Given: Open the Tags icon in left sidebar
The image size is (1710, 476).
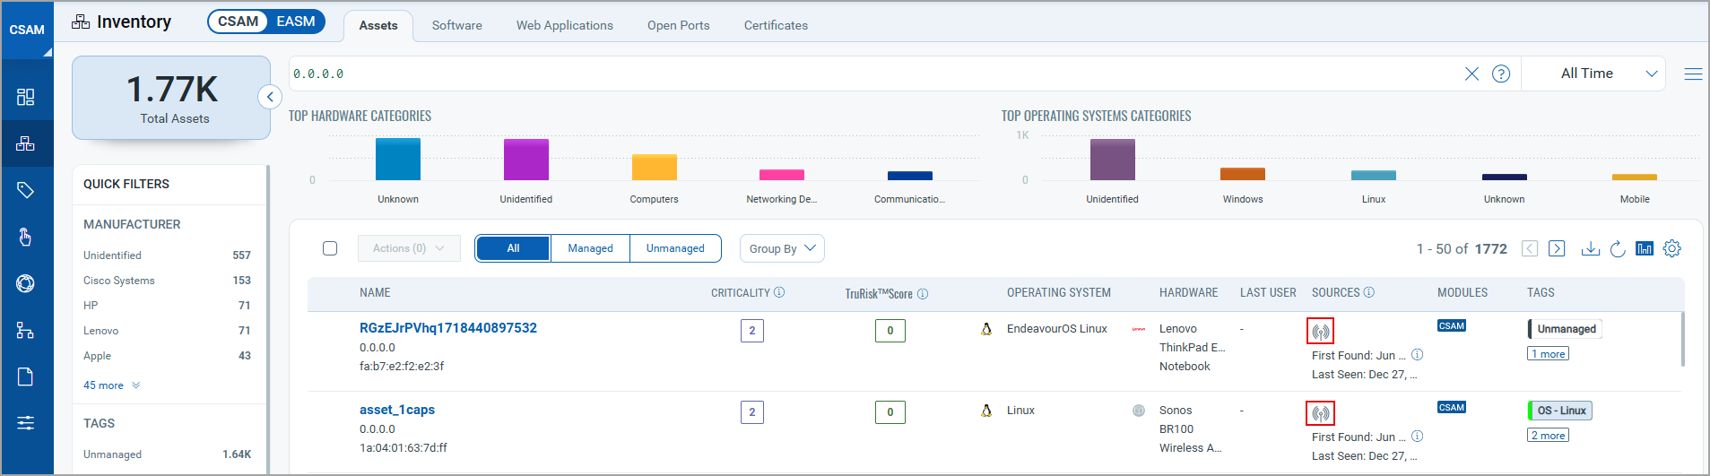Looking at the screenshot, I should click(25, 190).
